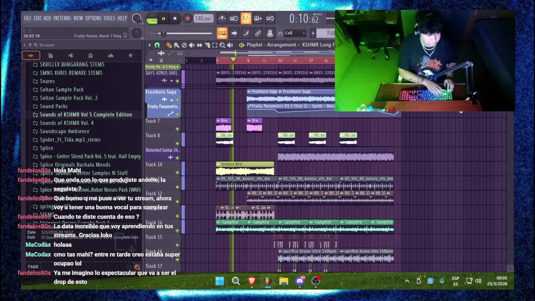Toggle playlist snap magnet icon
Image resolution: width=535 pixels, height=301 pixels.
[x=157, y=45]
